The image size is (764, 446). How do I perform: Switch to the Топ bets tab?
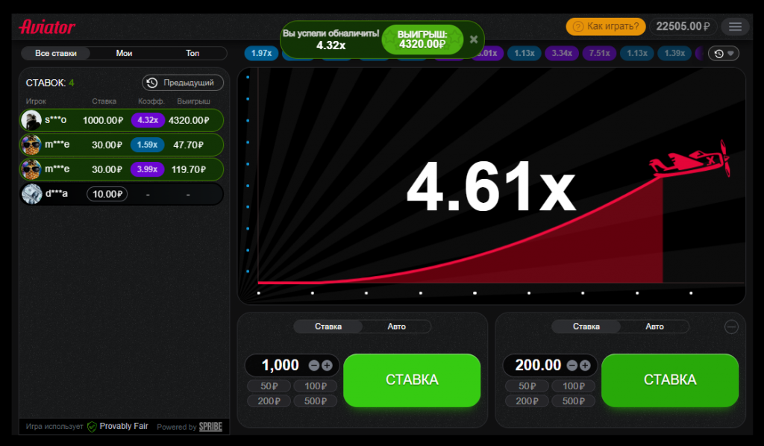192,53
